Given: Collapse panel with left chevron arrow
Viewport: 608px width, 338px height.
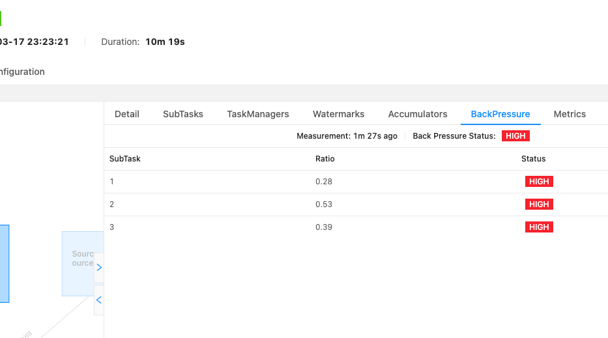Looking at the screenshot, I should (99, 300).
